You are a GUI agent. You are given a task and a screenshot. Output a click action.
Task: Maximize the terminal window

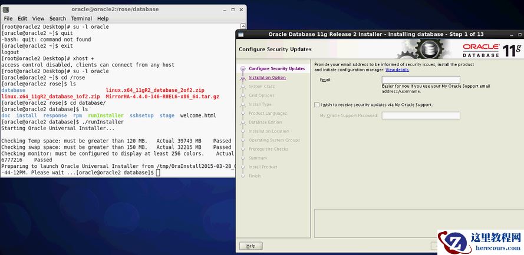click(232, 9)
